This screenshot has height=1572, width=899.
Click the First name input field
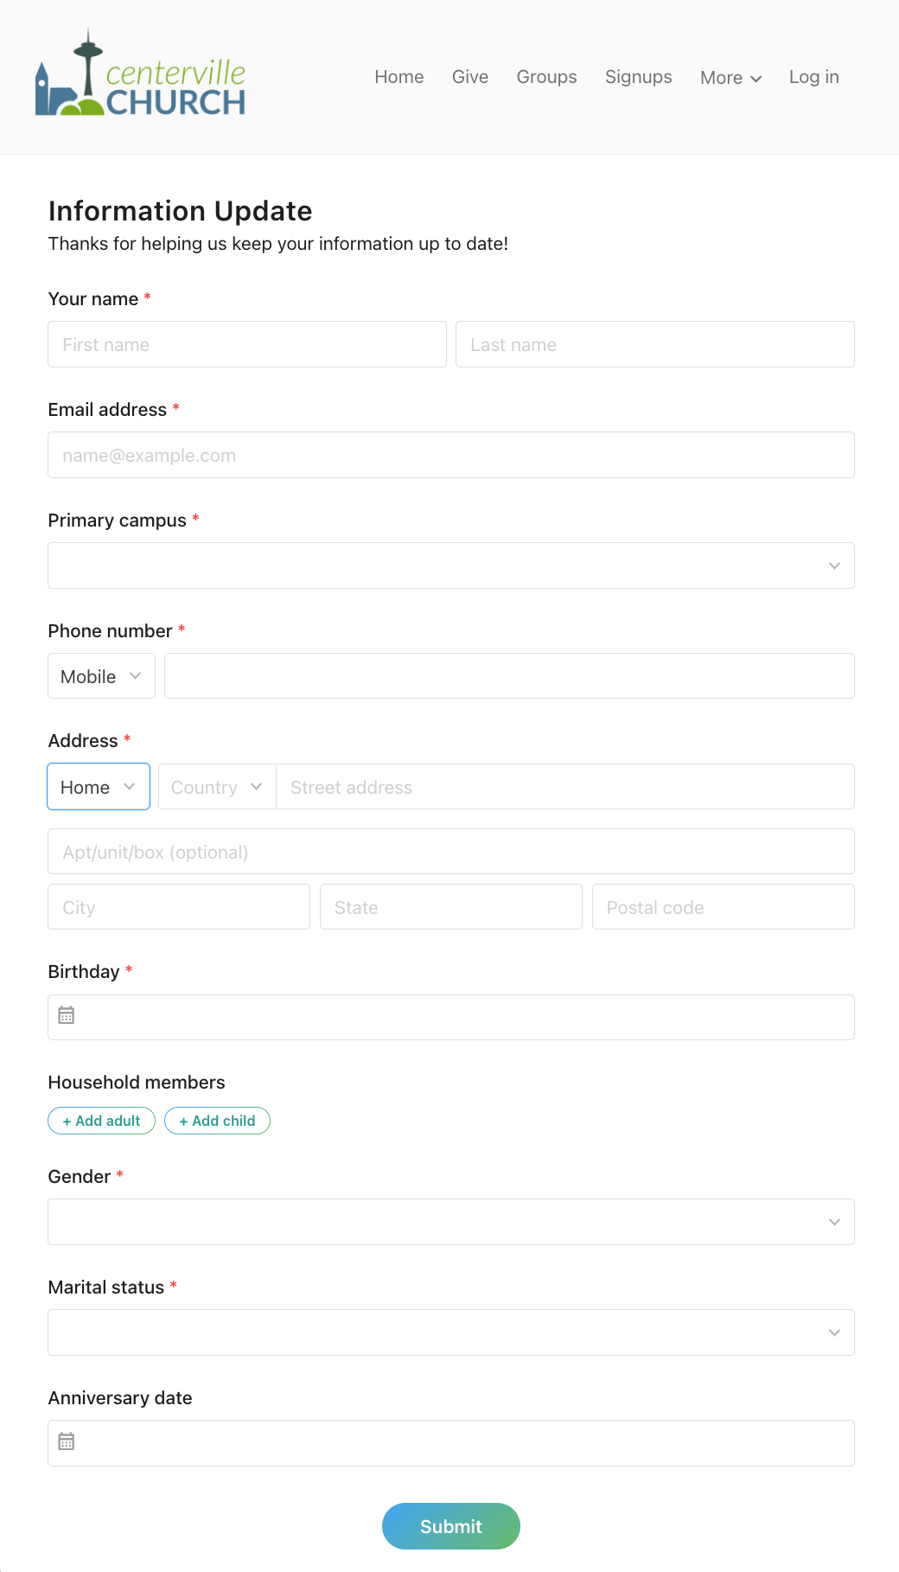point(246,344)
